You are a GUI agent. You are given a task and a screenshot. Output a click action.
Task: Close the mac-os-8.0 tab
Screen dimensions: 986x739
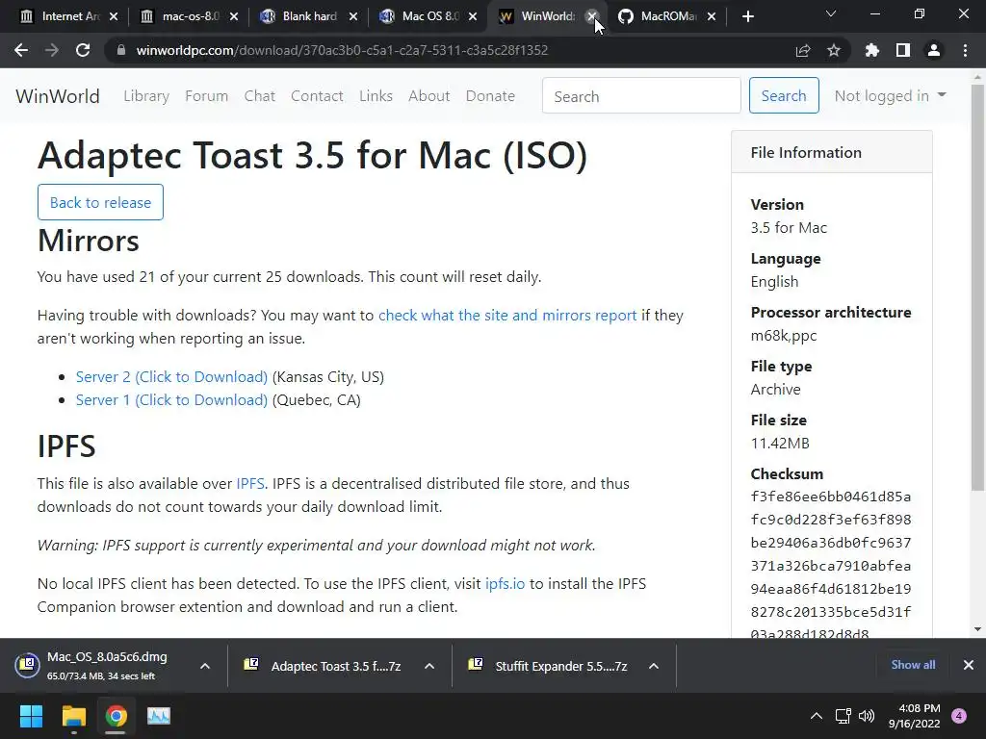[x=234, y=16]
